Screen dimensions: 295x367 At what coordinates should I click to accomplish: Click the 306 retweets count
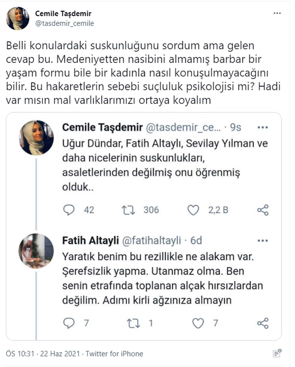[x=151, y=210]
